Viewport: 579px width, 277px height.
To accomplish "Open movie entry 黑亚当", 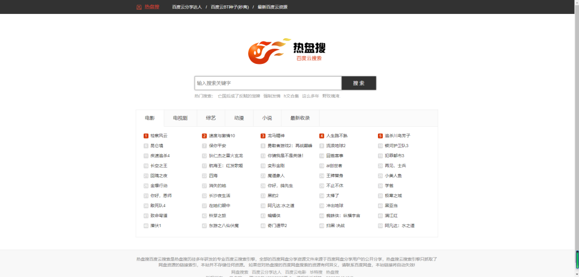I will click(x=391, y=206).
